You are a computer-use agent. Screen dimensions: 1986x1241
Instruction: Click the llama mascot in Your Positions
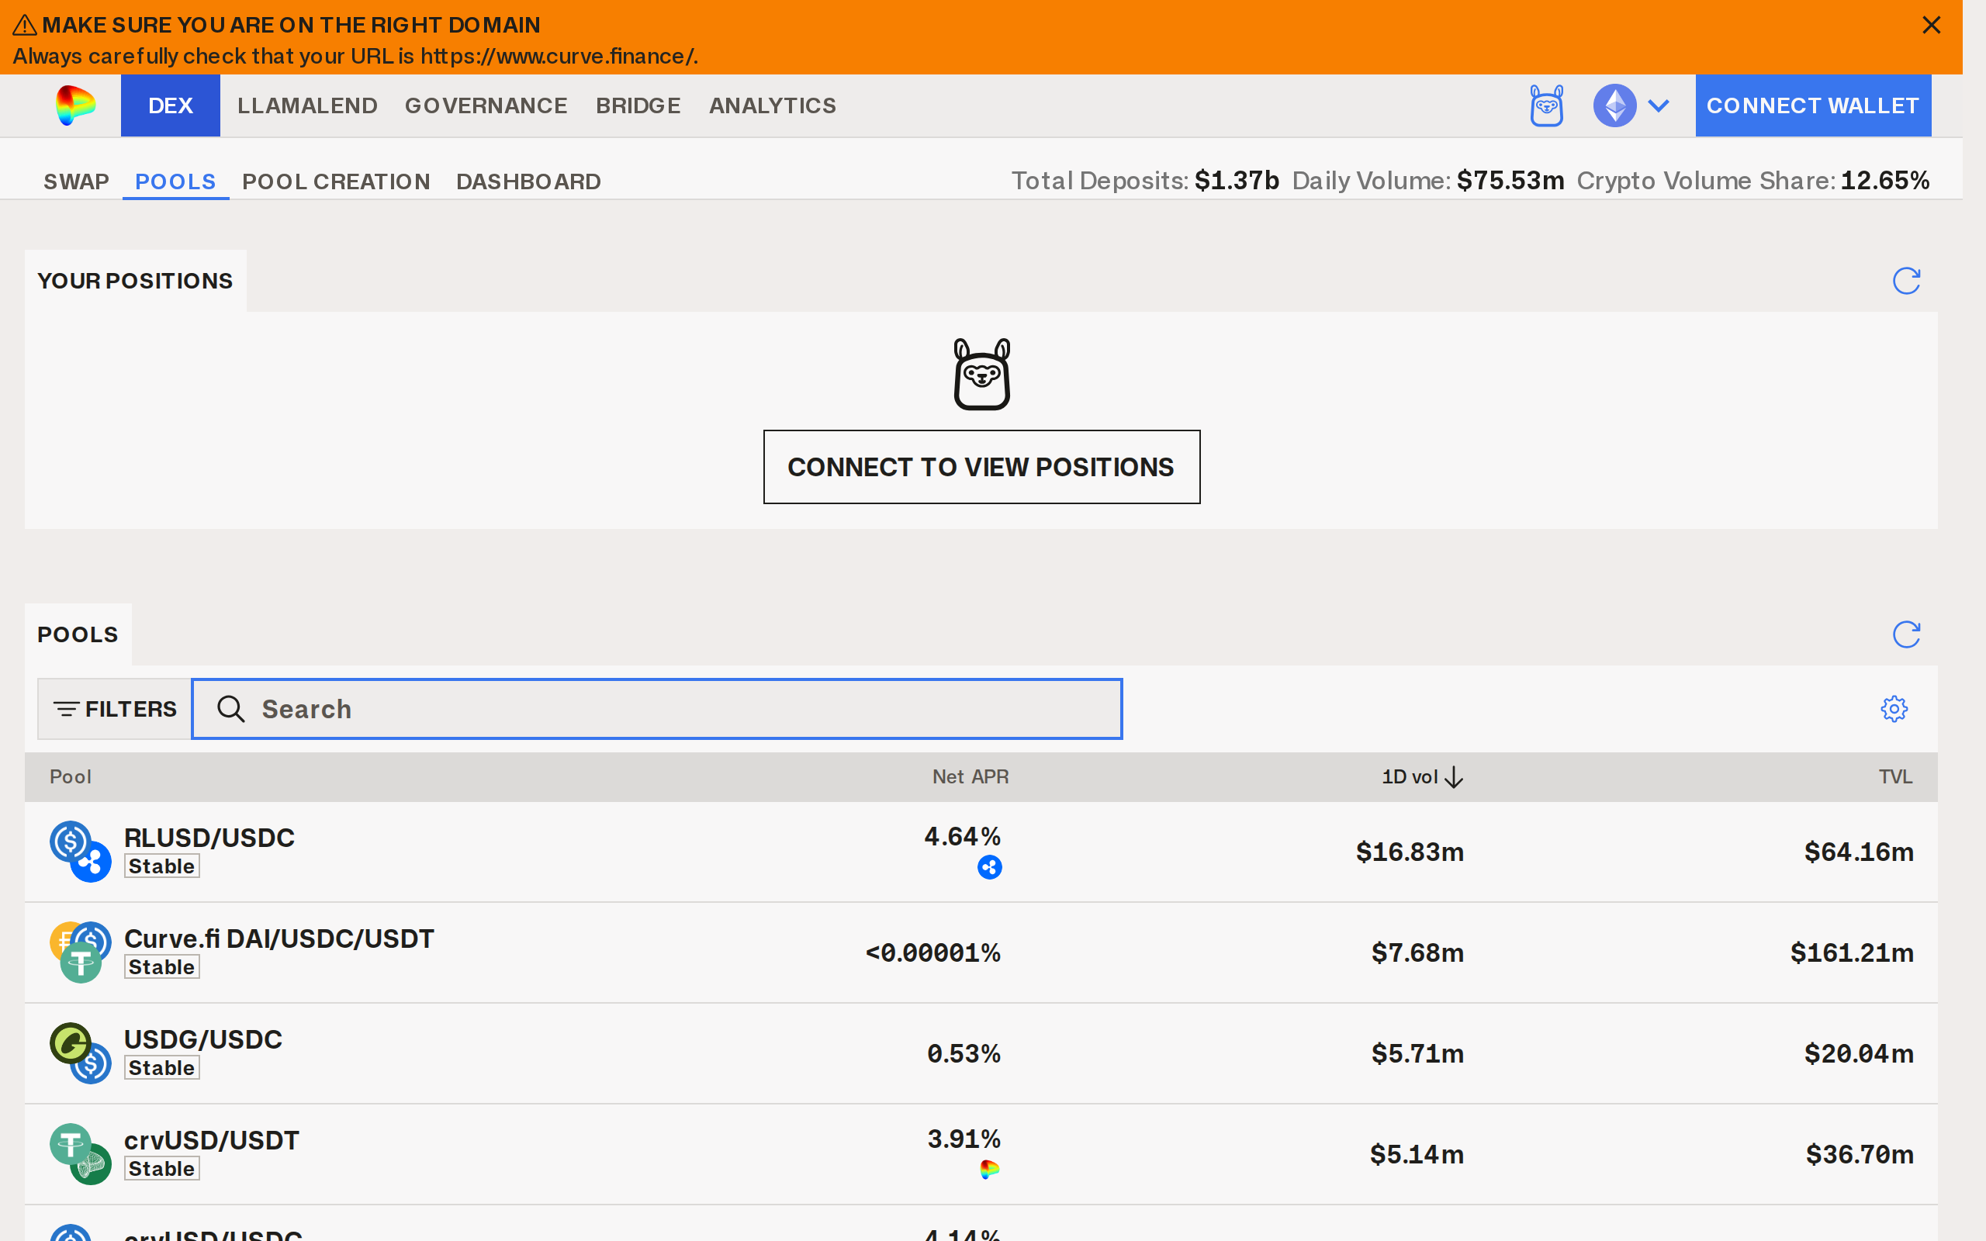[981, 375]
